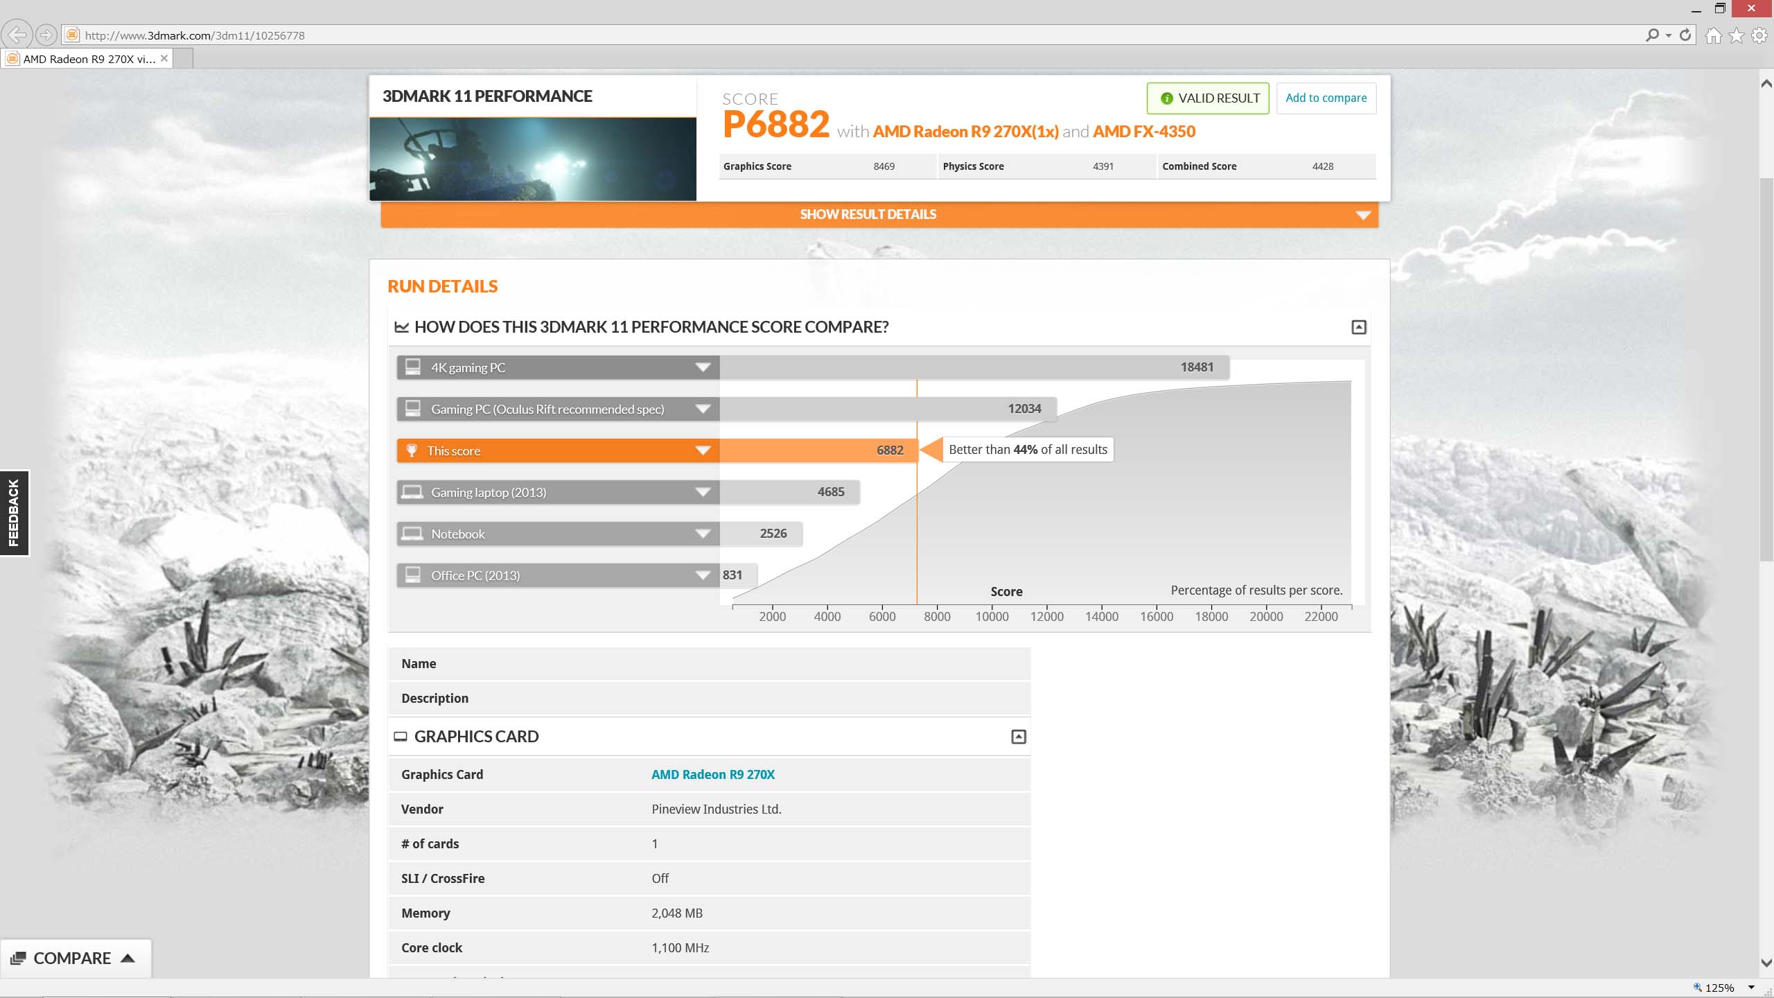Image resolution: width=1774 pixels, height=998 pixels.
Task: Click the 18481 score bar
Action: (x=974, y=367)
